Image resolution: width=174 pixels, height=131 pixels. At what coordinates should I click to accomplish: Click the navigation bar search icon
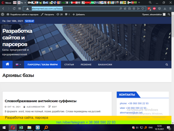pyautogui.click(x=167, y=64)
